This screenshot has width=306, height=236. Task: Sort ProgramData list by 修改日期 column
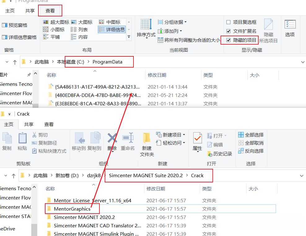[x=157, y=75]
